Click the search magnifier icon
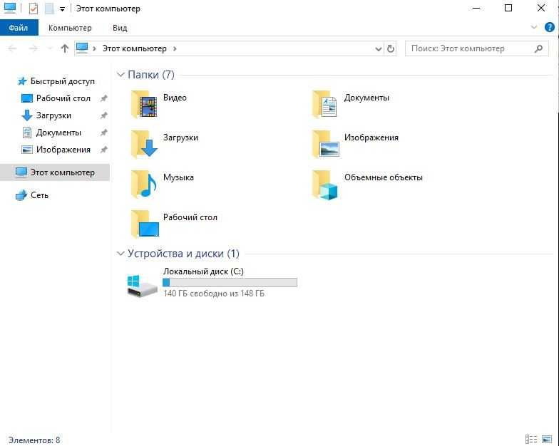 (539, 48)
